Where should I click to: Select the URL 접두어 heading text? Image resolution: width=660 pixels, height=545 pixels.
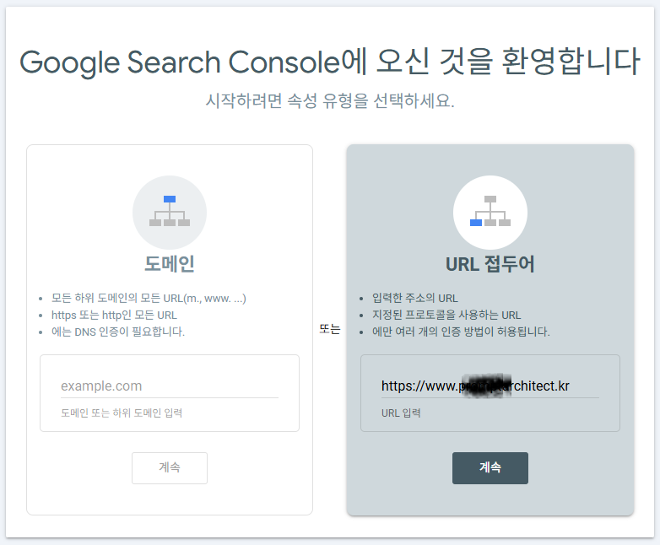(x=490, y=264)
